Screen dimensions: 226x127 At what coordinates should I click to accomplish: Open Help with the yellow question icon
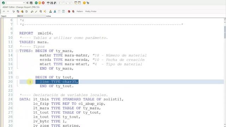[84, 3]
